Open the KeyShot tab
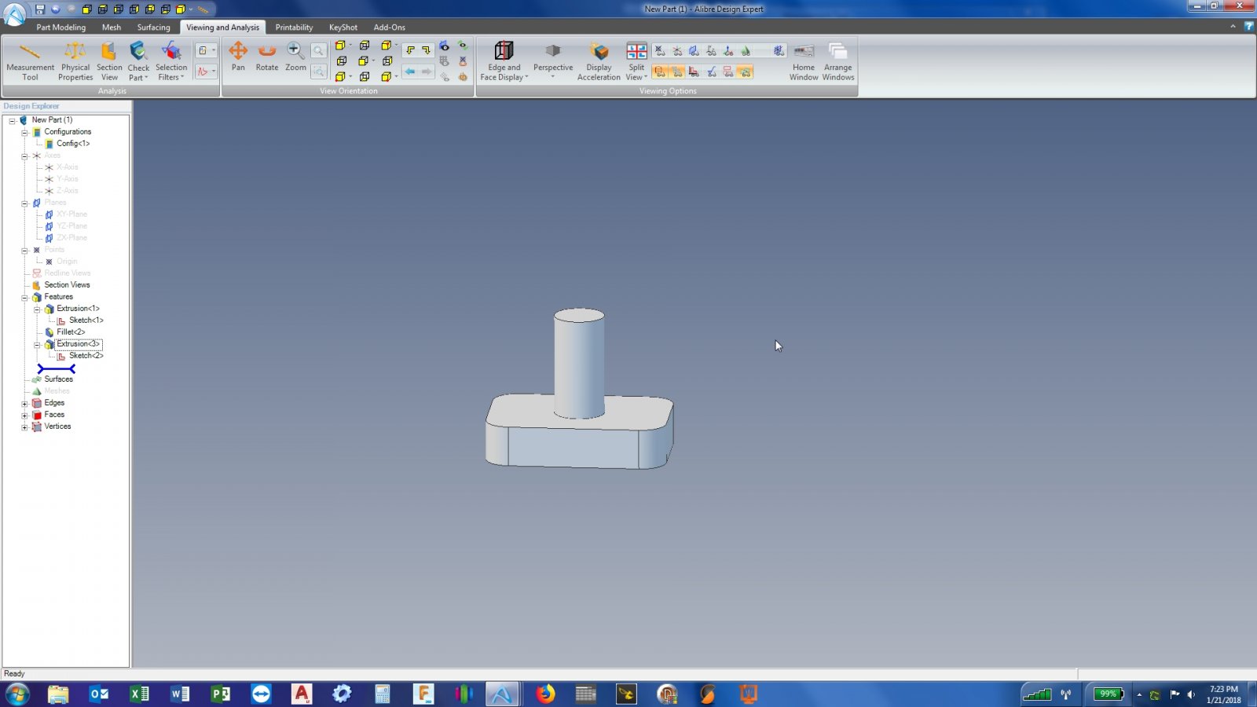1257x707 pixels. [343, 27]
